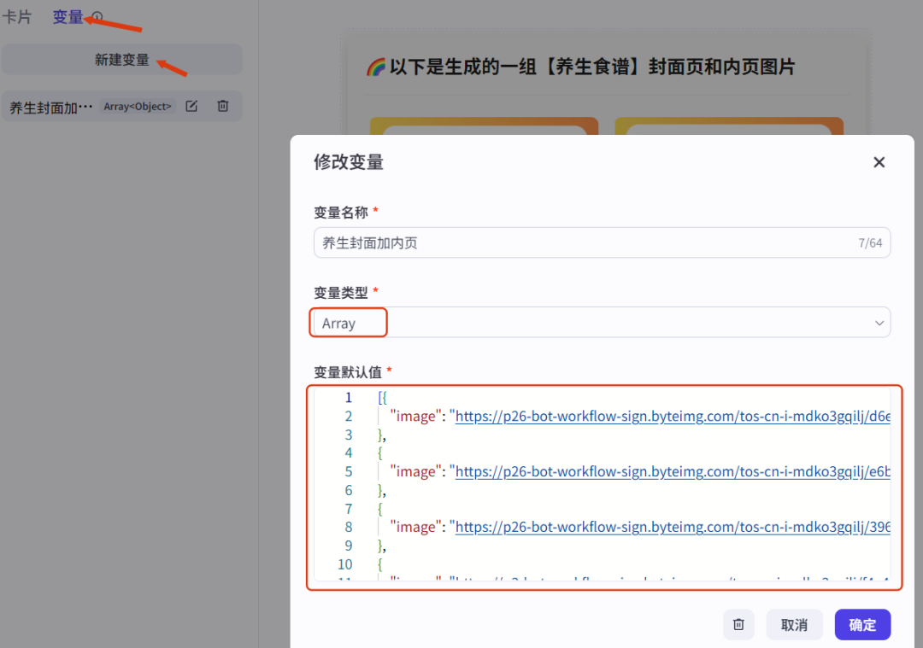Screen dimensions: 923x648
Task: Delete the 养生封面加 variable from the list
Action: click(x=222, y=107)
